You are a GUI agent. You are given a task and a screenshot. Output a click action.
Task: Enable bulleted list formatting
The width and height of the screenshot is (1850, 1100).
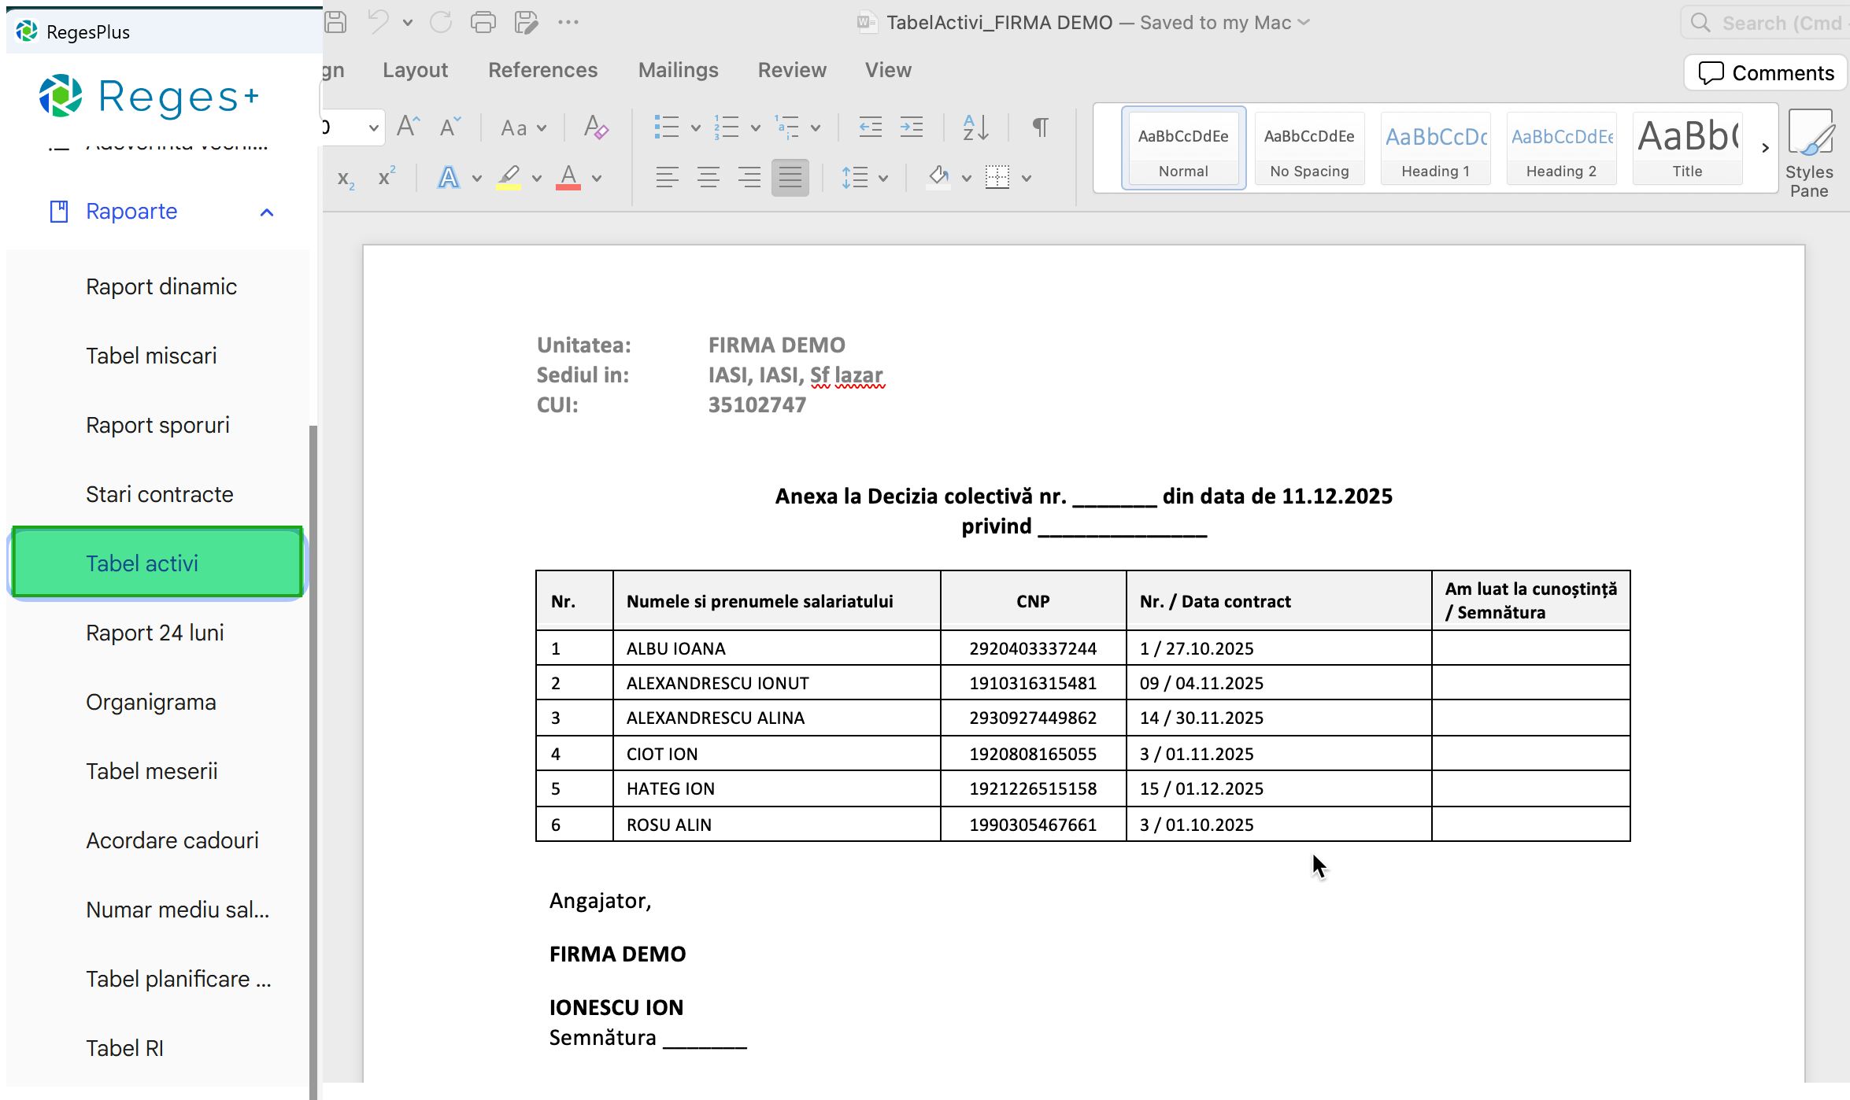668,127
